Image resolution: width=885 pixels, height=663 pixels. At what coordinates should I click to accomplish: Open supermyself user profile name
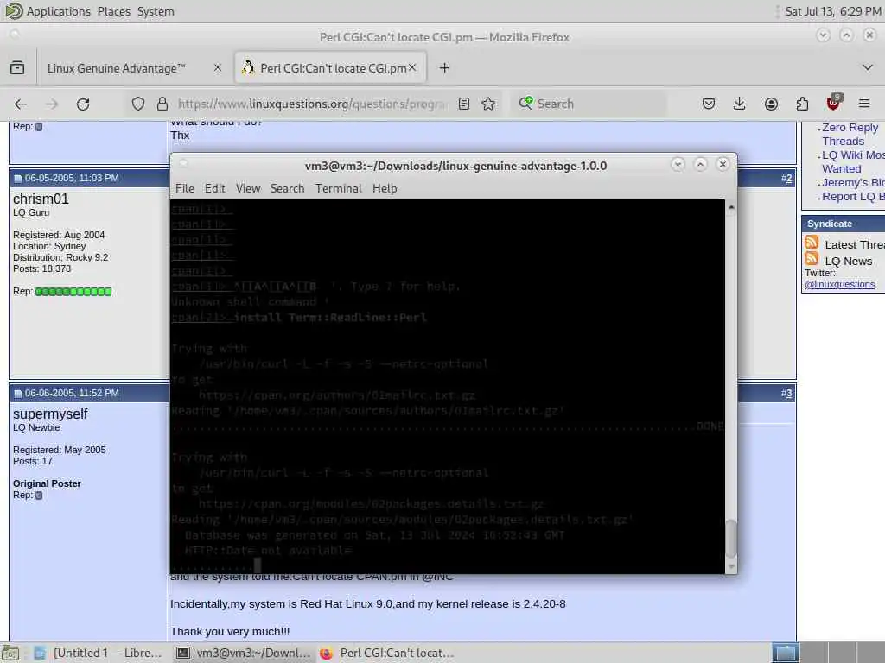pyautogui.click(x=50, y=414)
